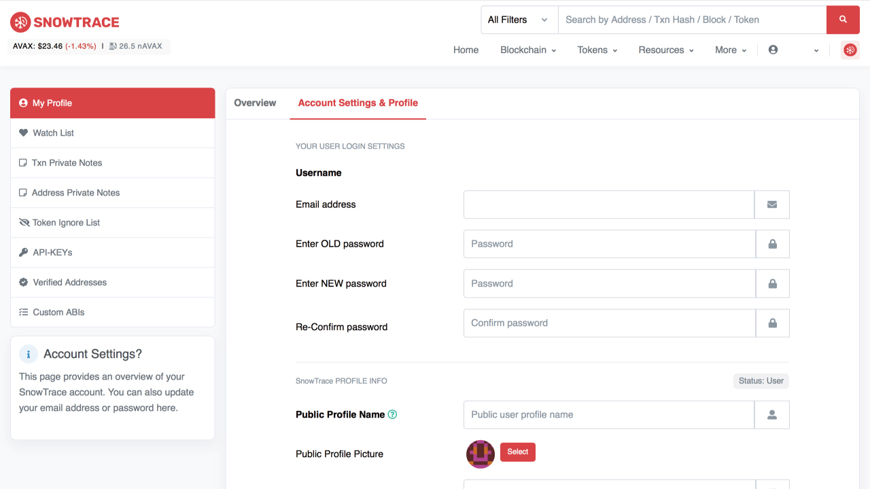Click the chevron next to the user account
Viewport: 870px width, 489px height.
816,51
